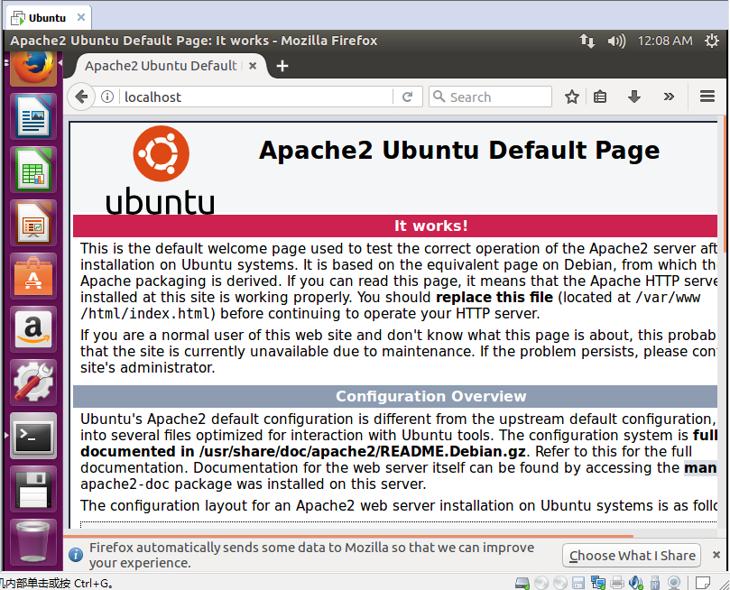Open a new tab with the plus button

[282, 66]
